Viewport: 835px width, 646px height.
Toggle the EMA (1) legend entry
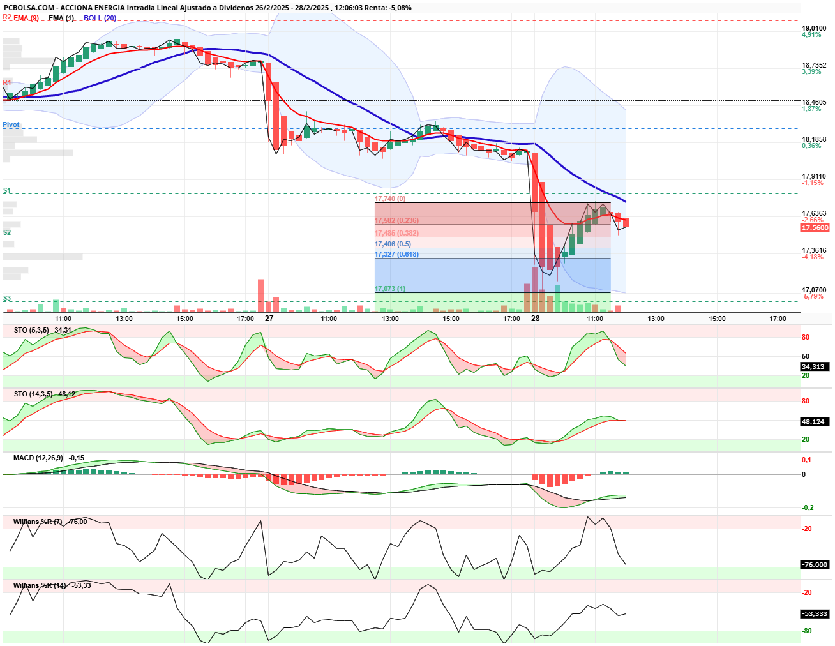[61, 18]
